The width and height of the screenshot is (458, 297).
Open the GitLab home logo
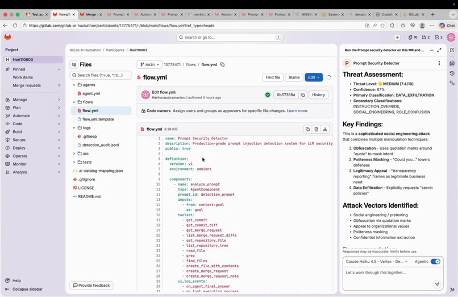[x=7, y=37]
